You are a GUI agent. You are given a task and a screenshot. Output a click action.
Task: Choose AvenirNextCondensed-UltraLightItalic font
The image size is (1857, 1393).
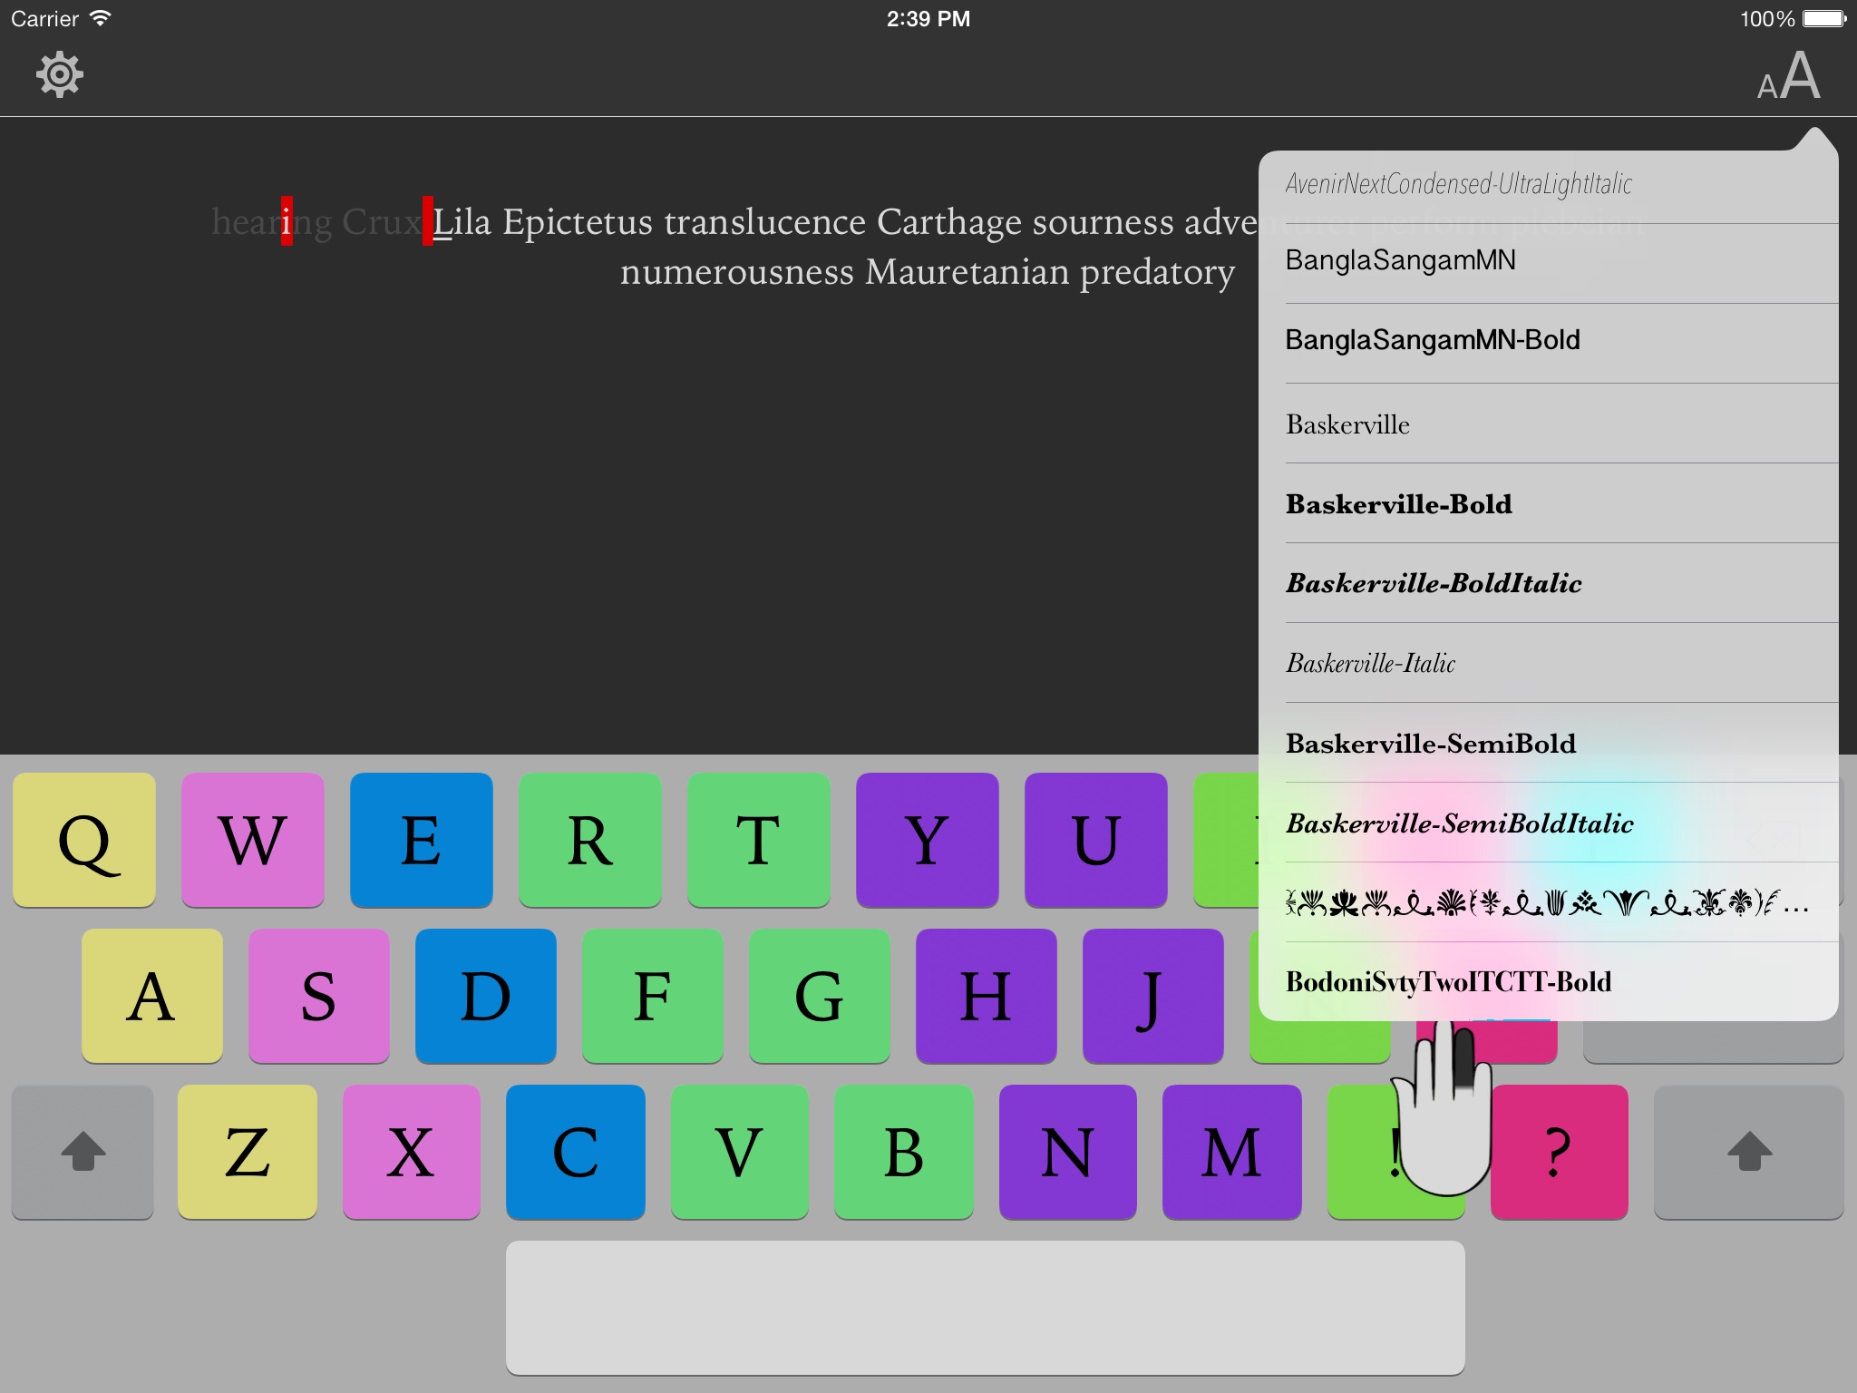(x=1549, y=185)
